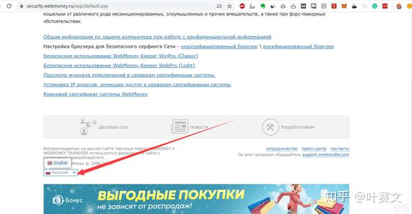The height and width of the screenshot is (214, 412).
Task: Follow the 'пресс-центр' footer link
Action: (314, 149)
